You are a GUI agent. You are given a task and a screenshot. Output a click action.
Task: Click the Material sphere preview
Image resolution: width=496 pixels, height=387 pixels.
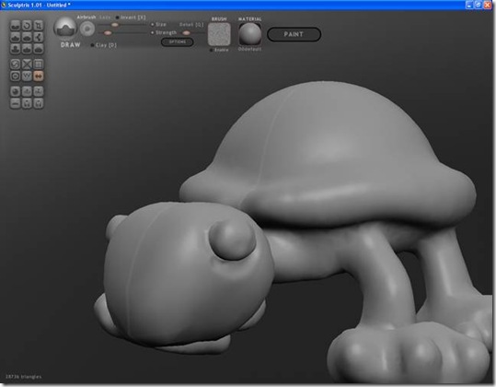250,34
